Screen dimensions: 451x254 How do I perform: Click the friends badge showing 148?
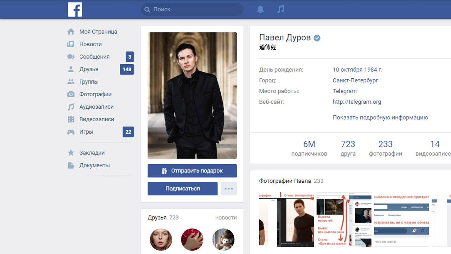(127, 69)
